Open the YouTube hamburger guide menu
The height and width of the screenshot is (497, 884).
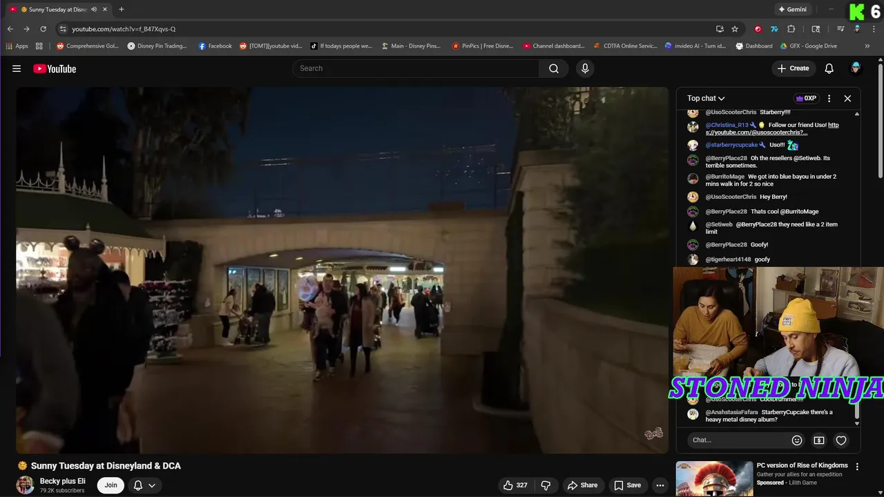pyautogui.click(x=17, y=68)
